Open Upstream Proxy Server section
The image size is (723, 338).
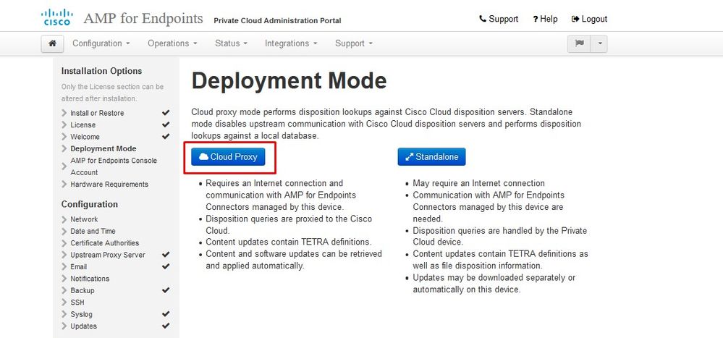108,255
